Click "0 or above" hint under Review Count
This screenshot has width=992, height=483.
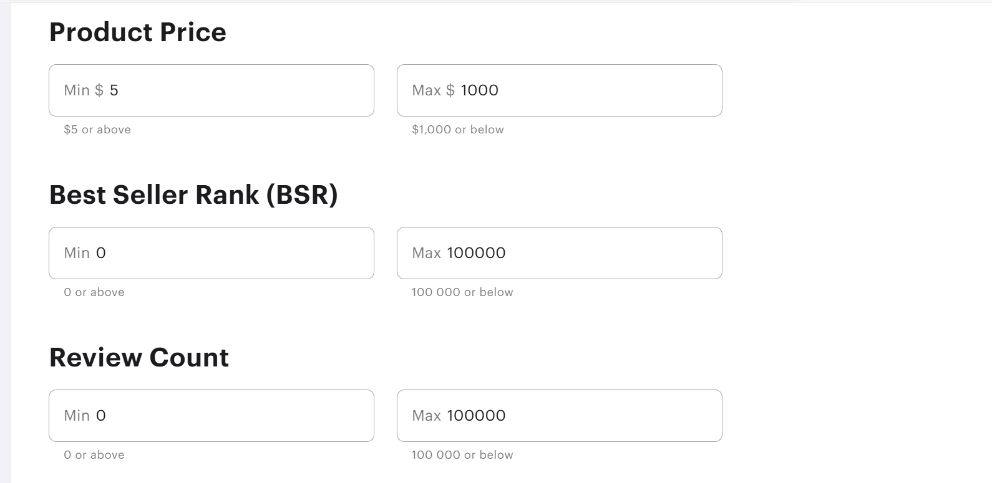coord(94,455)
